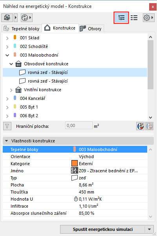Click Spustit energetickou simulaci button
The height and width of the screenshot is (236, 157).
tap(102, 229)
